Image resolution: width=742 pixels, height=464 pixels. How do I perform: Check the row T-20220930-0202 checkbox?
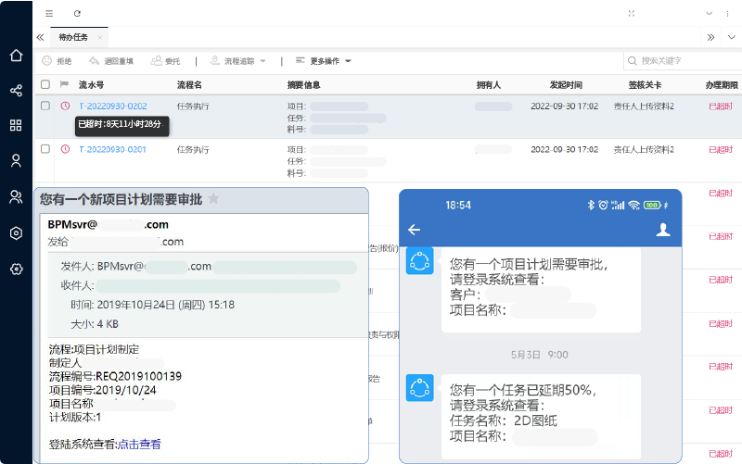[x=45, y=107]
